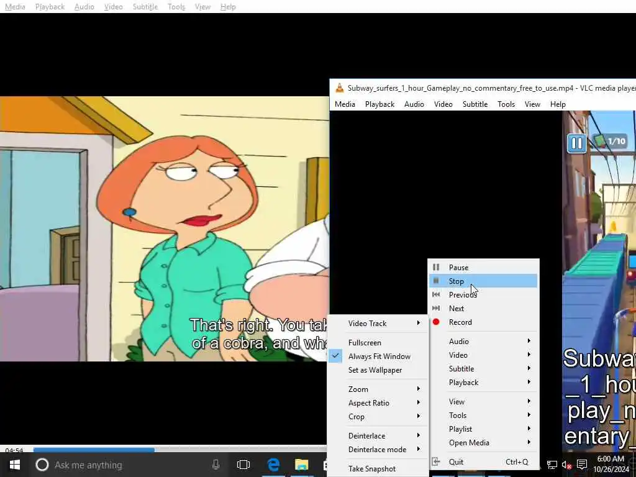636x477 pixels.
Task: Expand the Playlist context submenu
Action: click(483, 429)
